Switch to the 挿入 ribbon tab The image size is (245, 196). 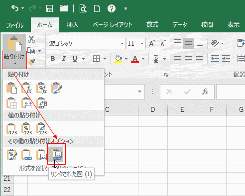pyautogui.click(x=73, y=25)
